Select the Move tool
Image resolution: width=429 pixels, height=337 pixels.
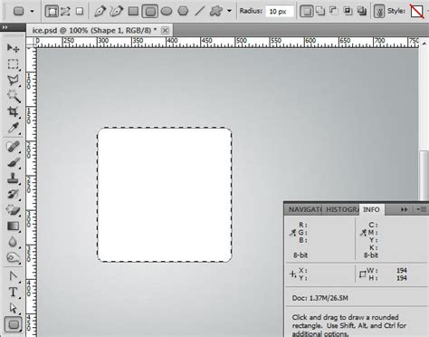click(13, 48)
